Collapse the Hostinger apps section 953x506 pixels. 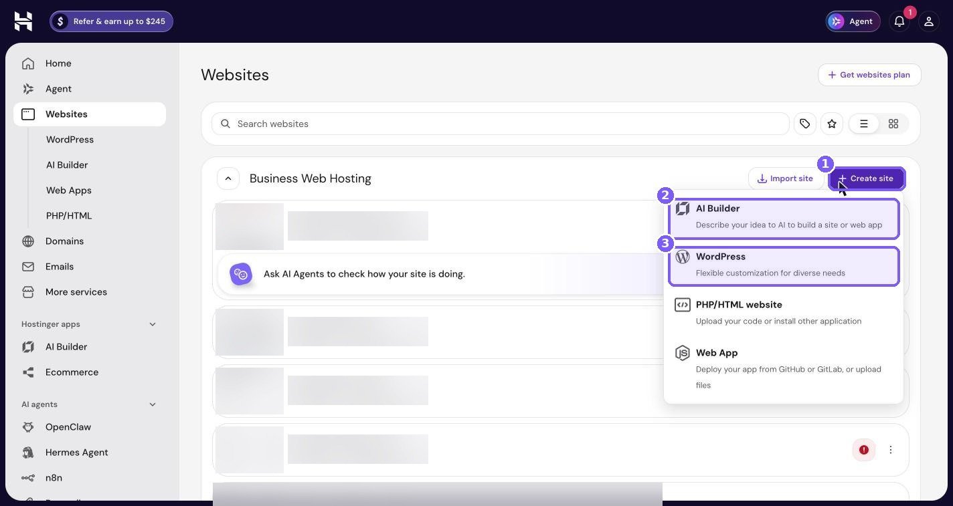click(x=153, y=324)
